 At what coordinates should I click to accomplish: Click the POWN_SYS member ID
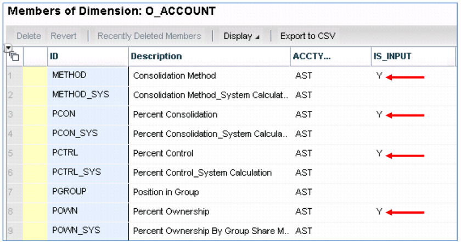[x=87, y=231]
